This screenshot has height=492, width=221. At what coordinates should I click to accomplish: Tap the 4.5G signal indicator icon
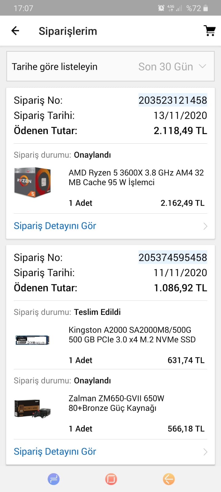click(171, 8)
